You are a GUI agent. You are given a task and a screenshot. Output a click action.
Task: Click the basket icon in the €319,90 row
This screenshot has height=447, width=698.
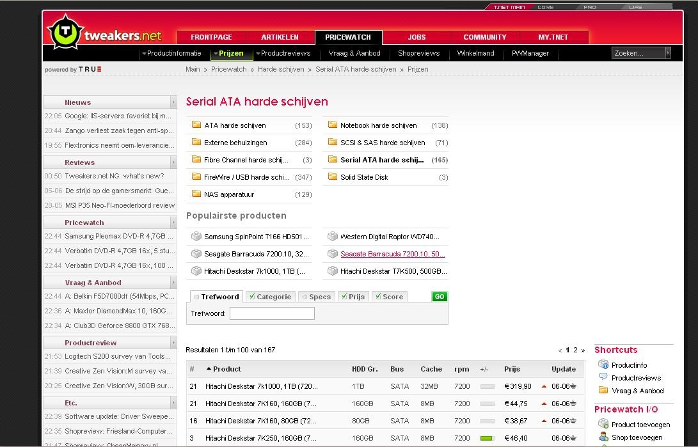(x=573, y=386)
